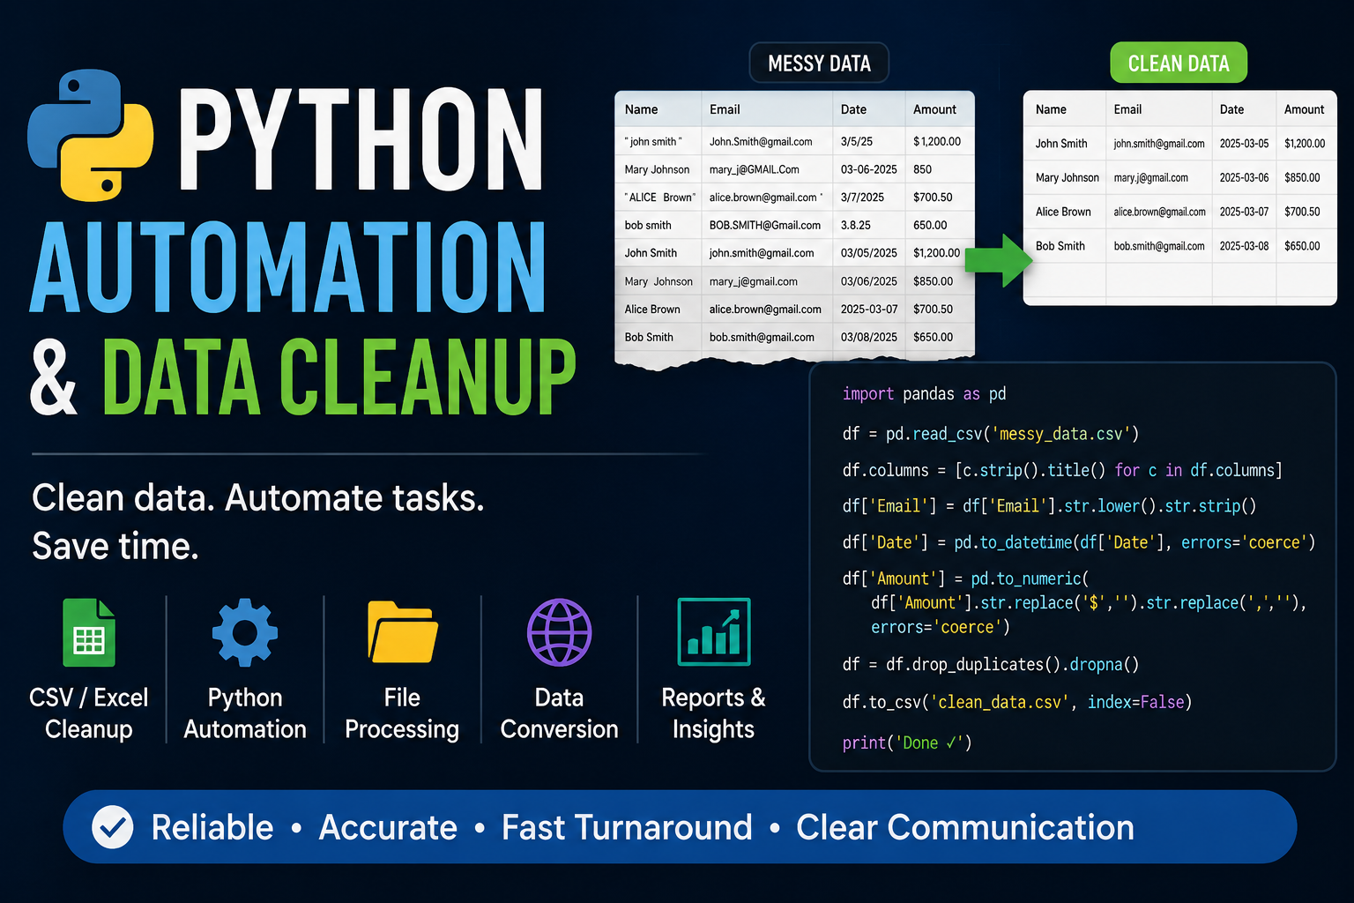This screenshot has width=1354, height=903.
Task: Click the 'CSV / Excel Cleanup' label
Action: [89, 713]
